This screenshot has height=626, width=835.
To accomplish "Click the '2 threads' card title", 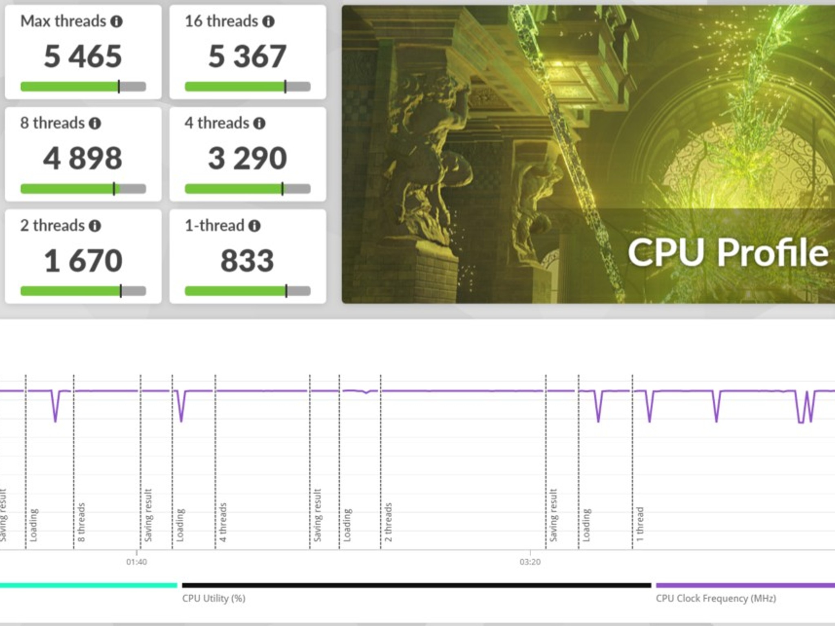I will [x=53, y=225].
